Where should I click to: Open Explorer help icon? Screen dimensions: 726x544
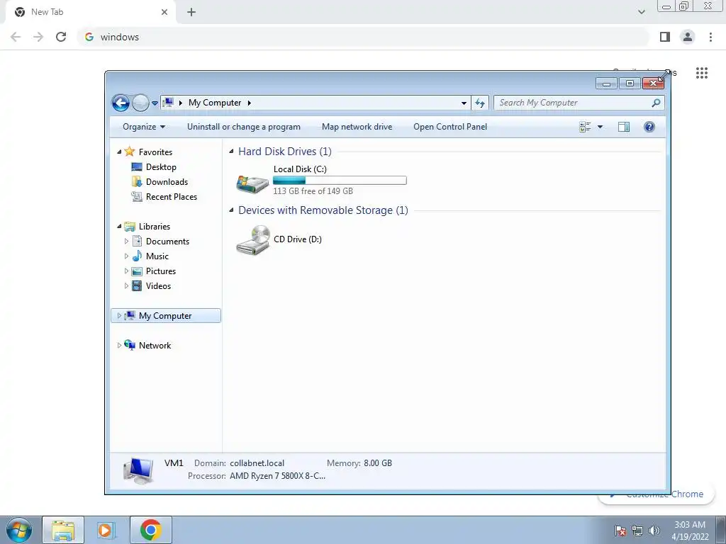pyautogui.click(x=649, y=127)
